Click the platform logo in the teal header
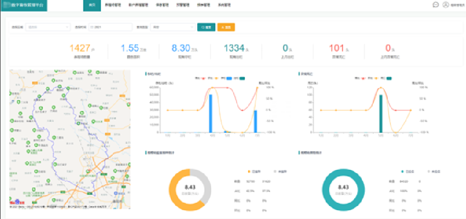This screenshot has width=466, height=219. [x=24, y=5]
